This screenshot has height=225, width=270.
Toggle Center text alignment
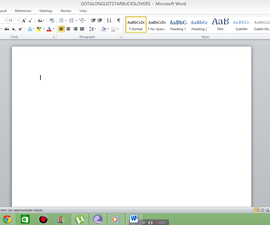click(x=68, y=29)
